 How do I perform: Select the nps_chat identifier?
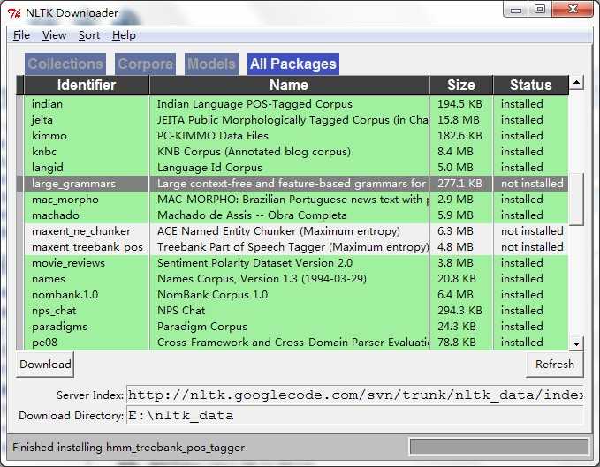point(54,311)
